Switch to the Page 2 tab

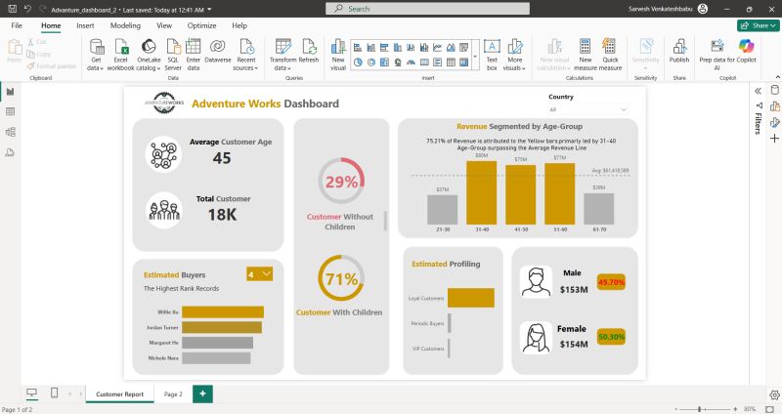coord(173,394)
